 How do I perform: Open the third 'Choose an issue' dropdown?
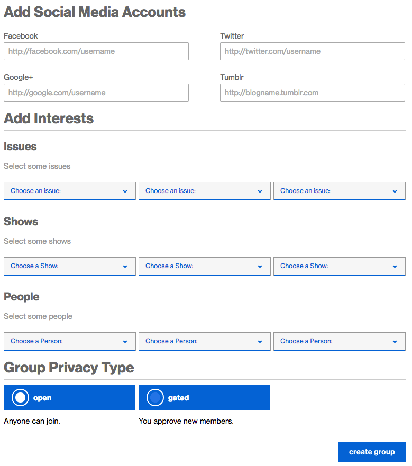339,191
